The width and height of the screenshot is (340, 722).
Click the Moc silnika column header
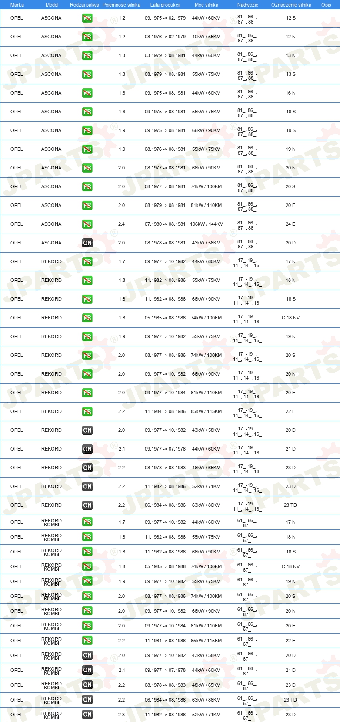point(207,5)
